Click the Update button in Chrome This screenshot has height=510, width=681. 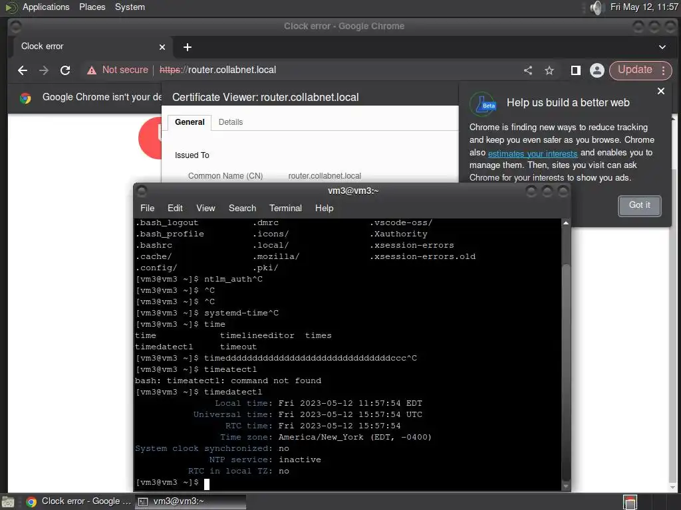(634, 70)
